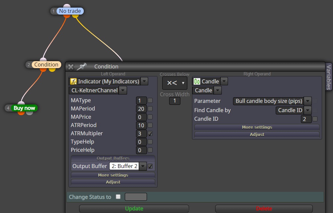Toggle the MAPeriod checkbox
The height and width of the screenshot is (213, 333).
click(150, 108)
